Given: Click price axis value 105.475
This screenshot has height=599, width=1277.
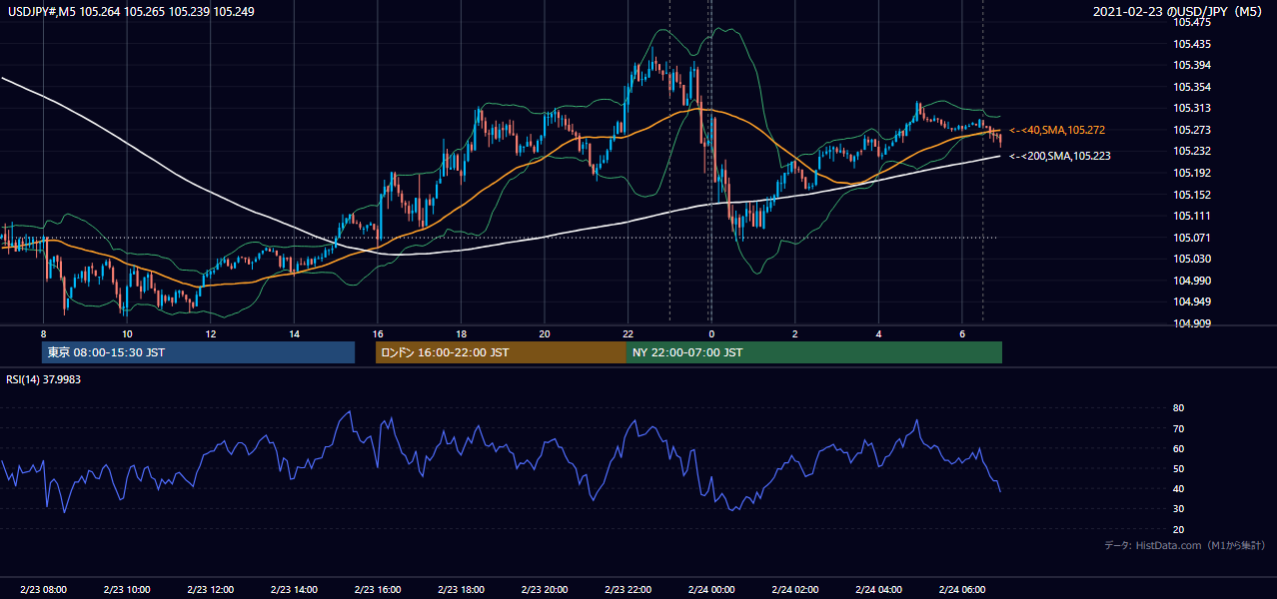Looking at the screenshot, I should pos(1192,22).
